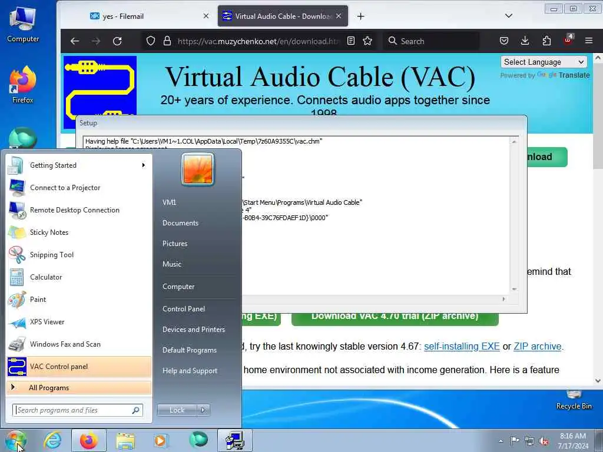Open Documents from Start menu
Viewport: 603px width, 452px height.
click(180, 223)
